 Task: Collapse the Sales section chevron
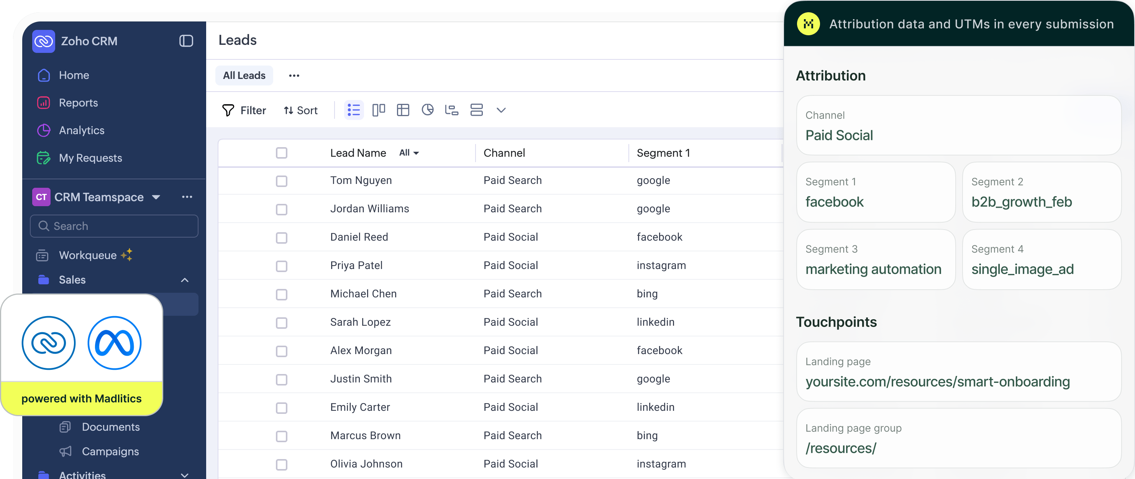point(185,280)
